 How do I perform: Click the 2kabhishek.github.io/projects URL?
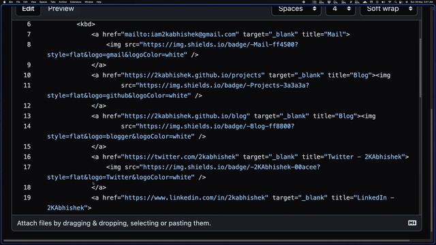tap(193, 76)
